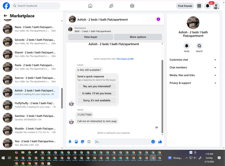Choose a GIF with the GIF icon
The width and height of the screenshot is (225, 166).
click(x=89, y=142)
